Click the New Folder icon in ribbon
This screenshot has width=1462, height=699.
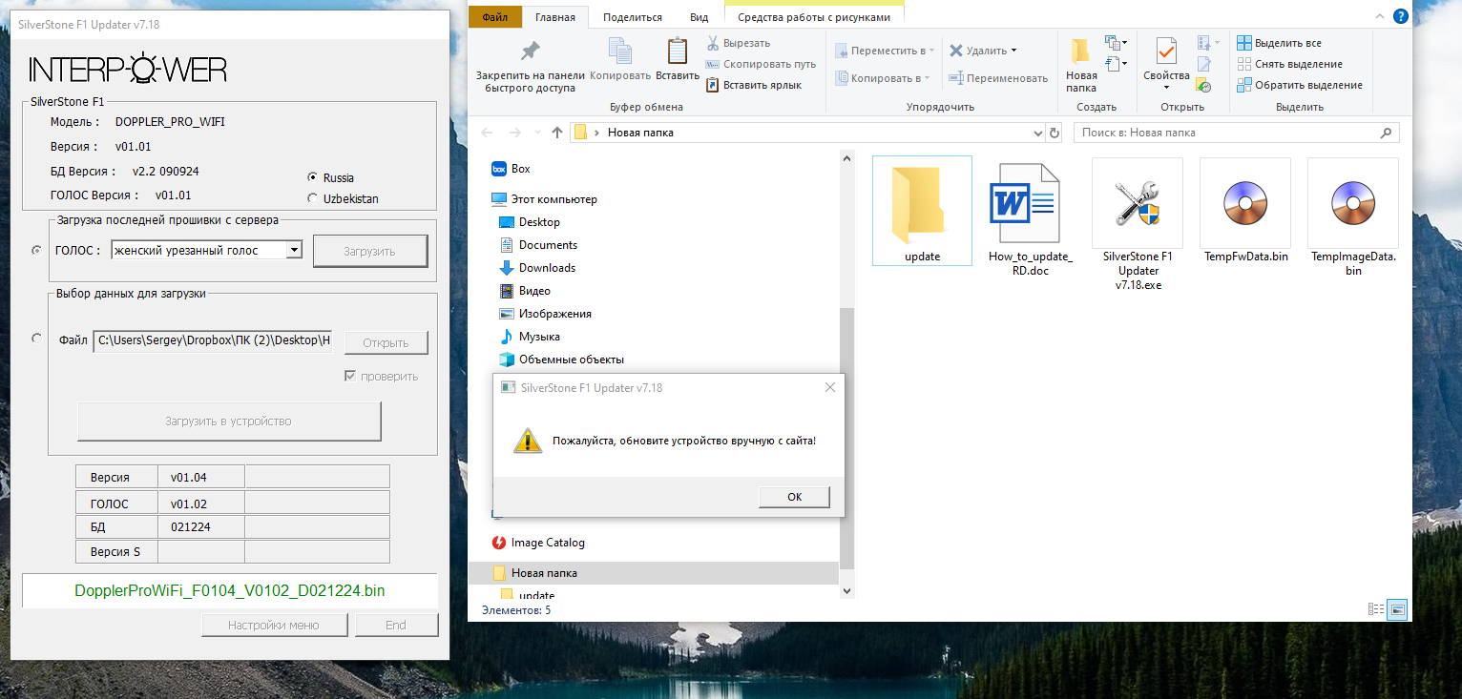[x=1080, y=52]
